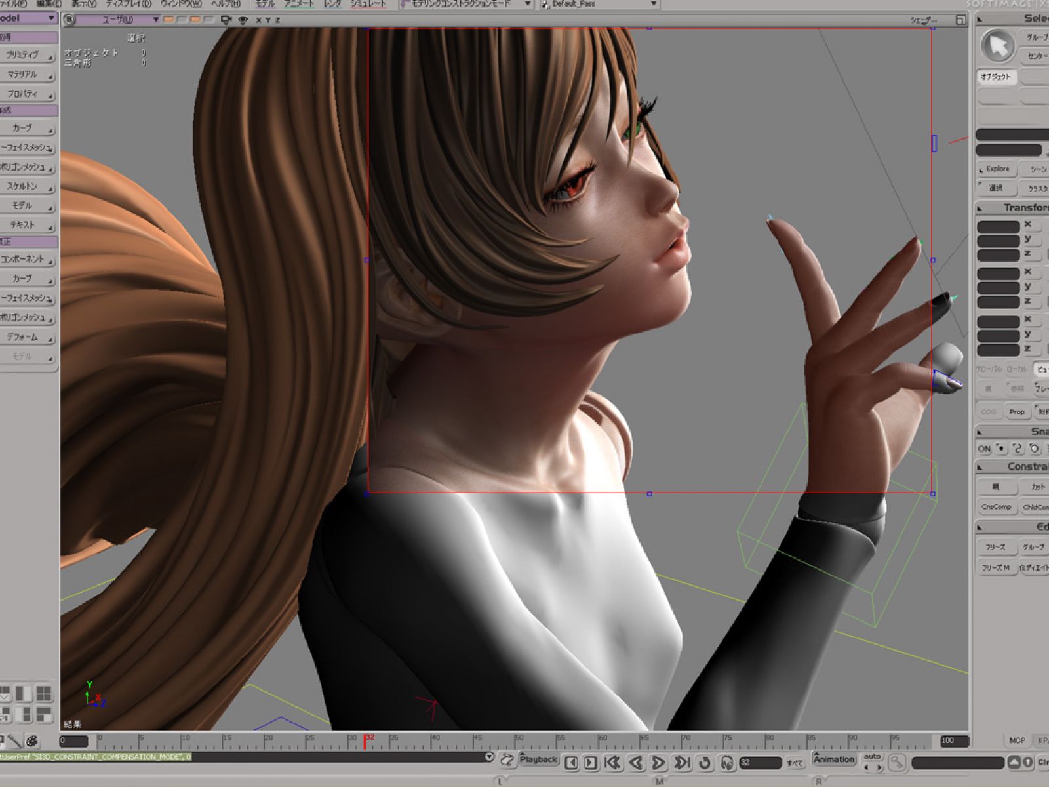The width and height of the screenshot is (1049, 787).
Task: Toggle the eye visibility icon in viewport header
Action: point(243,20)
